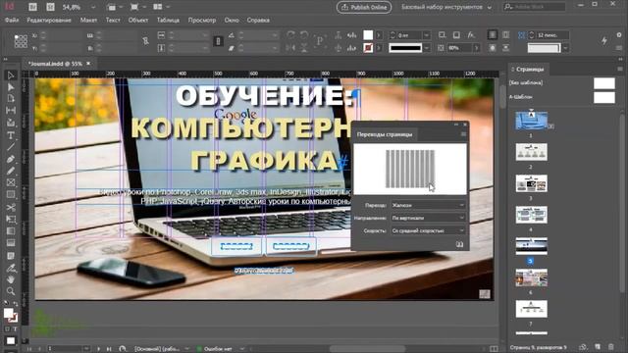This screenshot has height=353, width=628.
Task: Open the Объект menu
Action: click(x=138, y=20)
